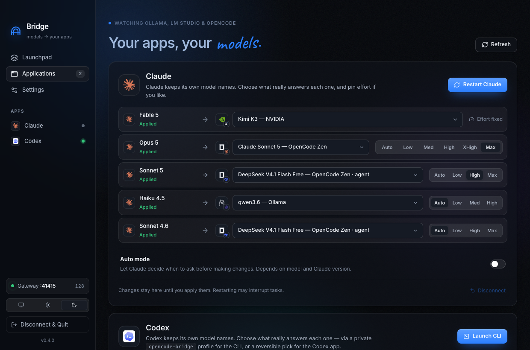Image resolution: width=530 pixels, height=350 pixels.
Task: Click the Launchpad layers icon
Action: (15, 57)
